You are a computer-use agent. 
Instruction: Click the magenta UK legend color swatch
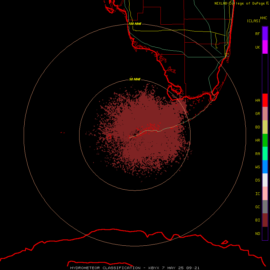pyautogui.click(x=265, y=47)
